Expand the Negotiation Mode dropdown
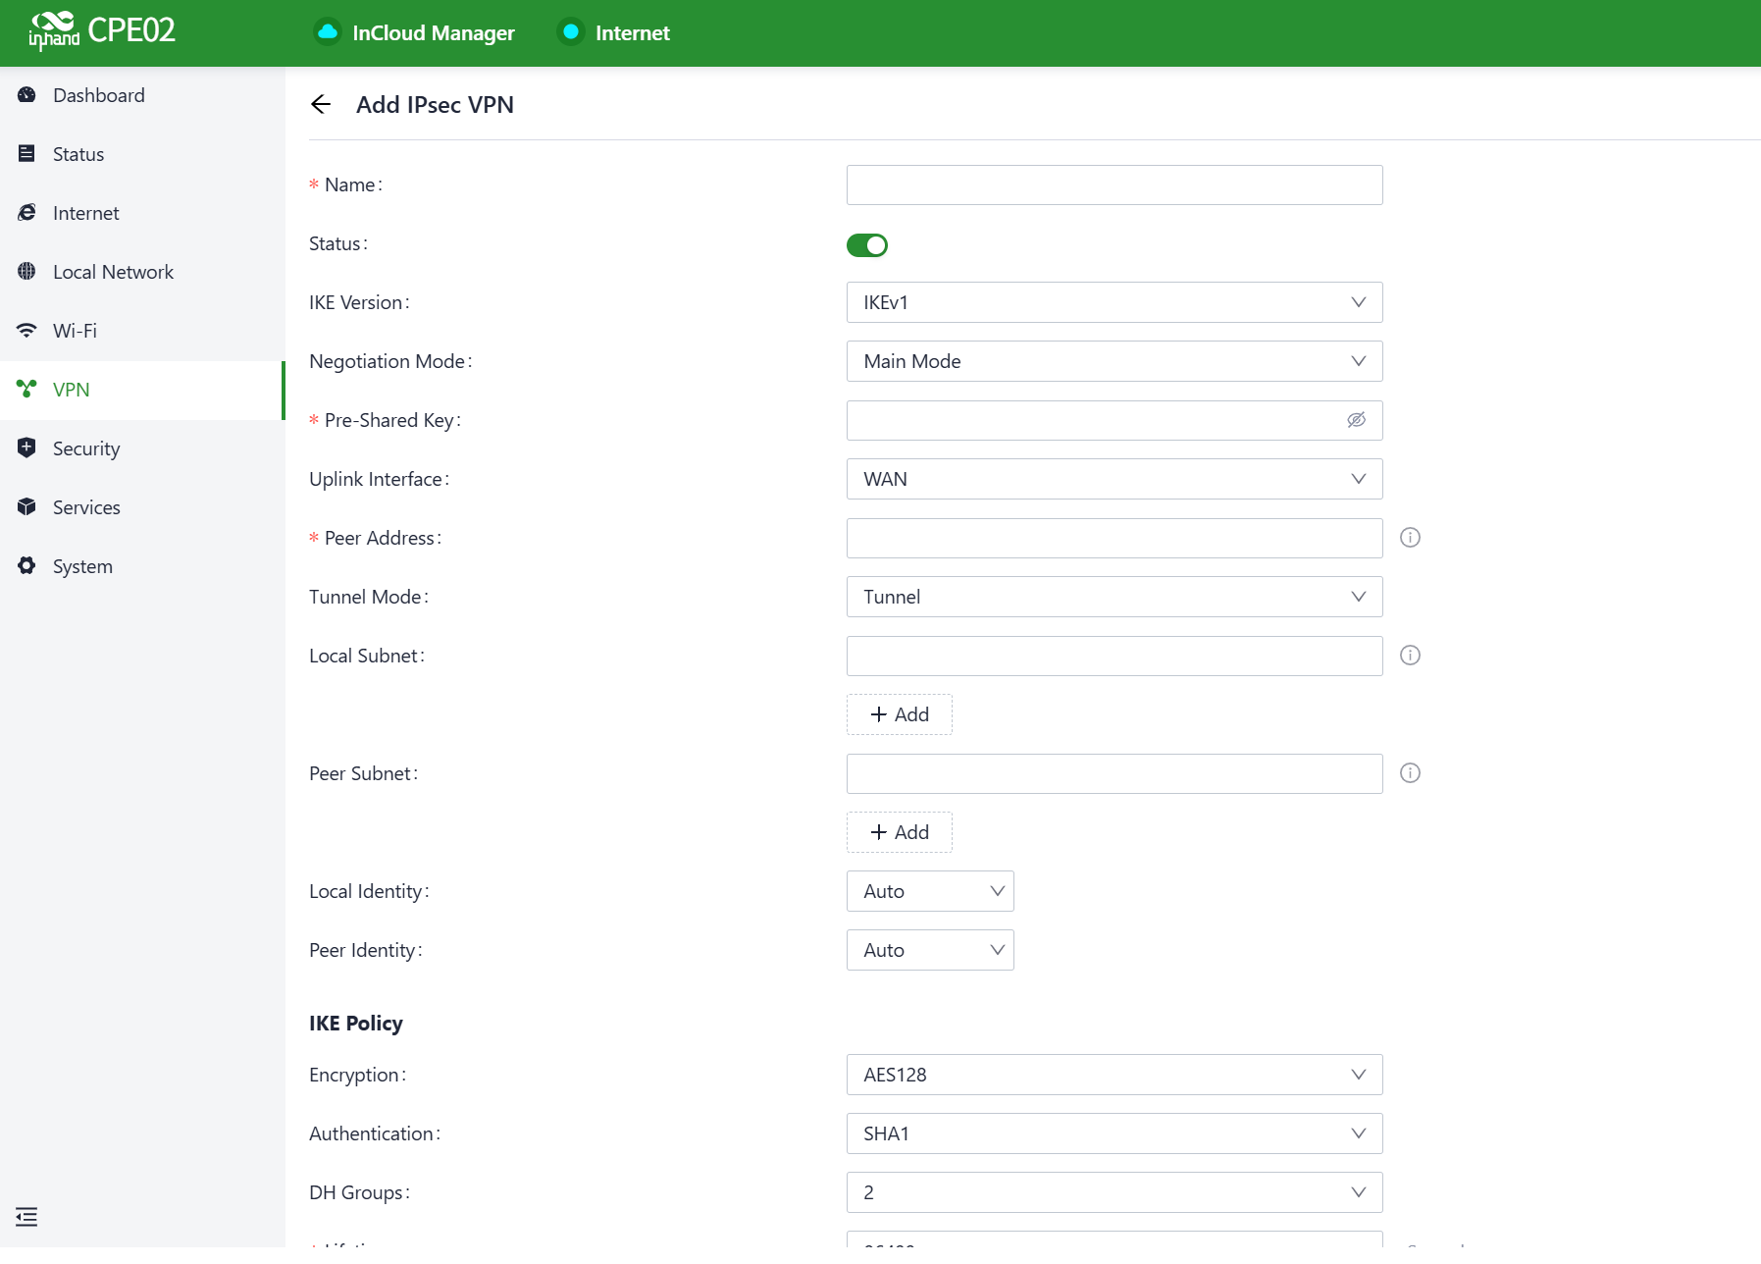 pos(1114,361)
